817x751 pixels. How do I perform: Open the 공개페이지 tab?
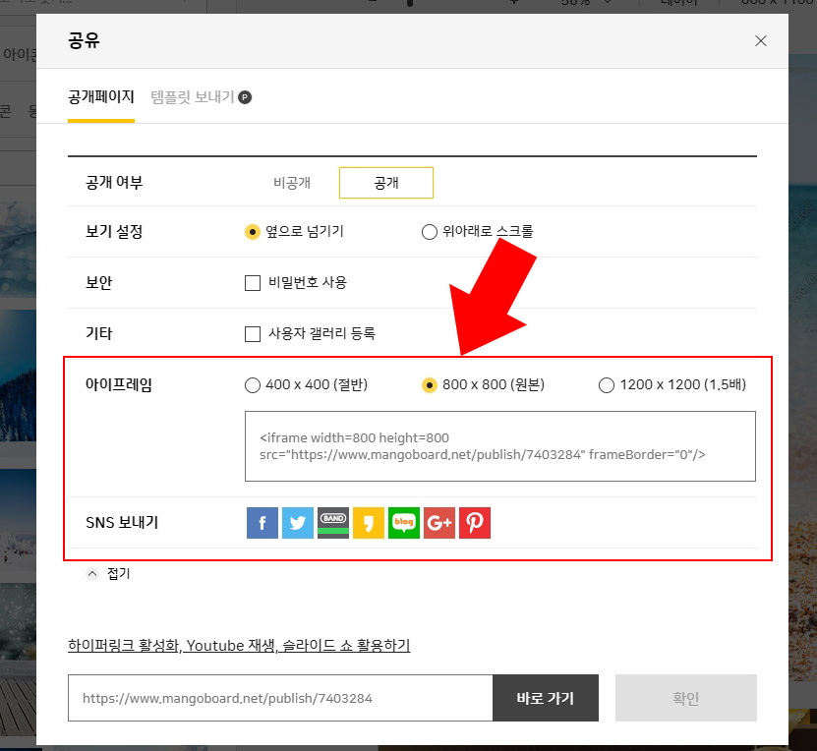pyautogui.click(x=102, y=97)
